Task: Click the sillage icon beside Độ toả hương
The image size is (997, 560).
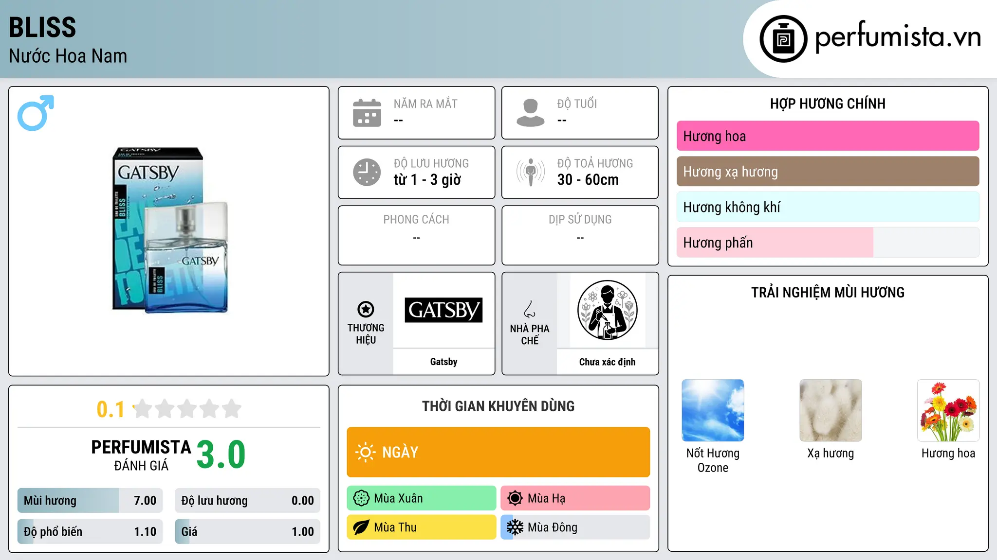Action: point(531,172)
